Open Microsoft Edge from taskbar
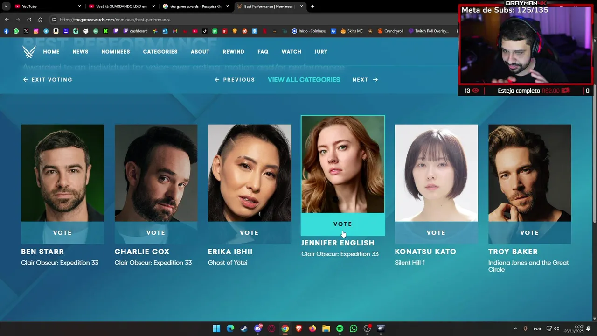 pos(230,329)
